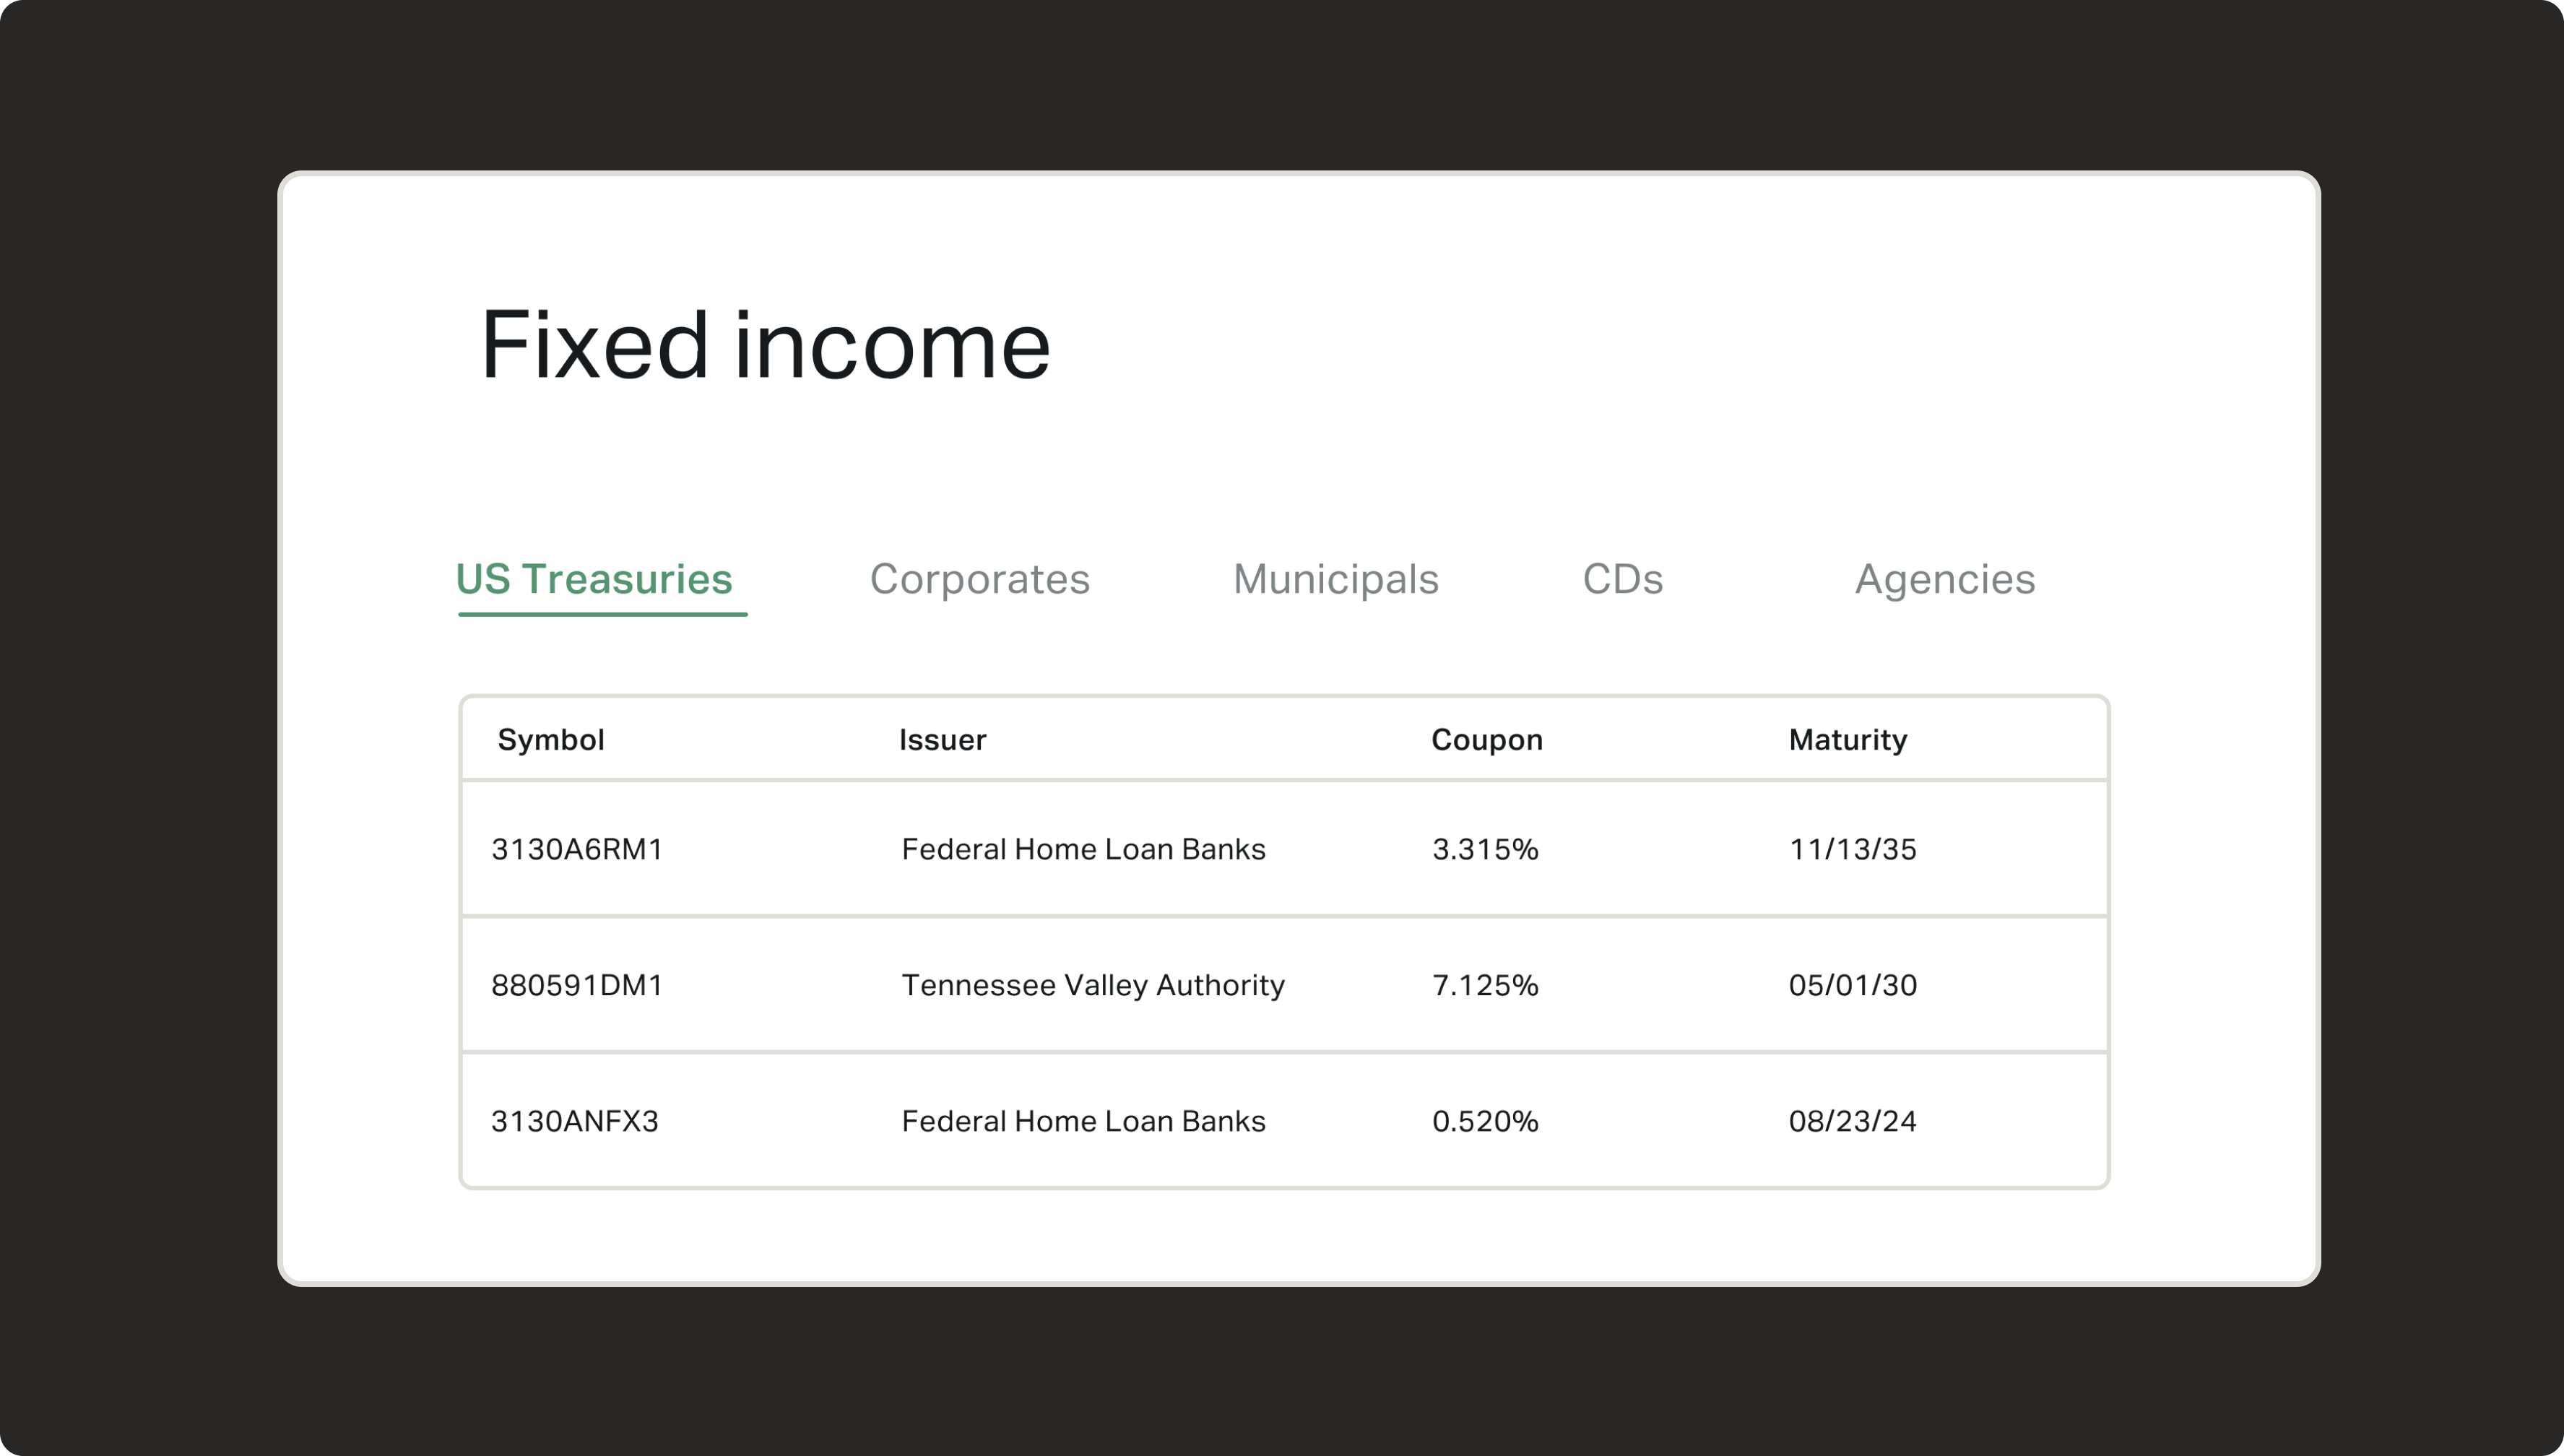The width and height of the screenshot is (2564, 1456).
Task: Click maturity date 11/13/35
Action: (x=1853, y=849)
